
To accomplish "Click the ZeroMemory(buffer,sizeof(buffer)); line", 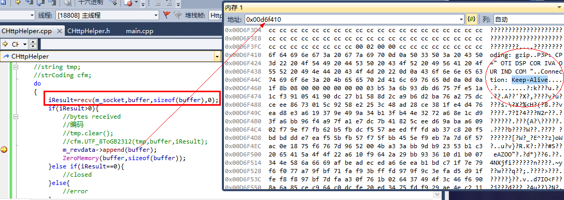I will coord(124,158).
